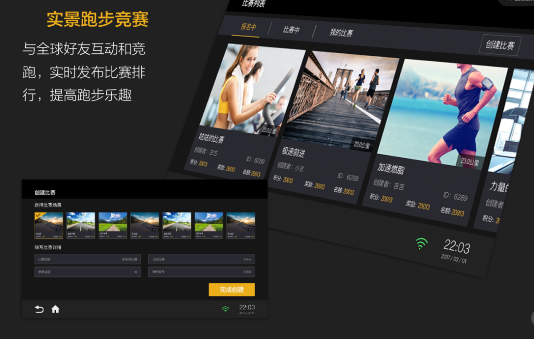This screenshot has width=534, height=339.
Task: Click the 加速燃脂 race title
Action: pyautogui.click(x=391, y=169)
